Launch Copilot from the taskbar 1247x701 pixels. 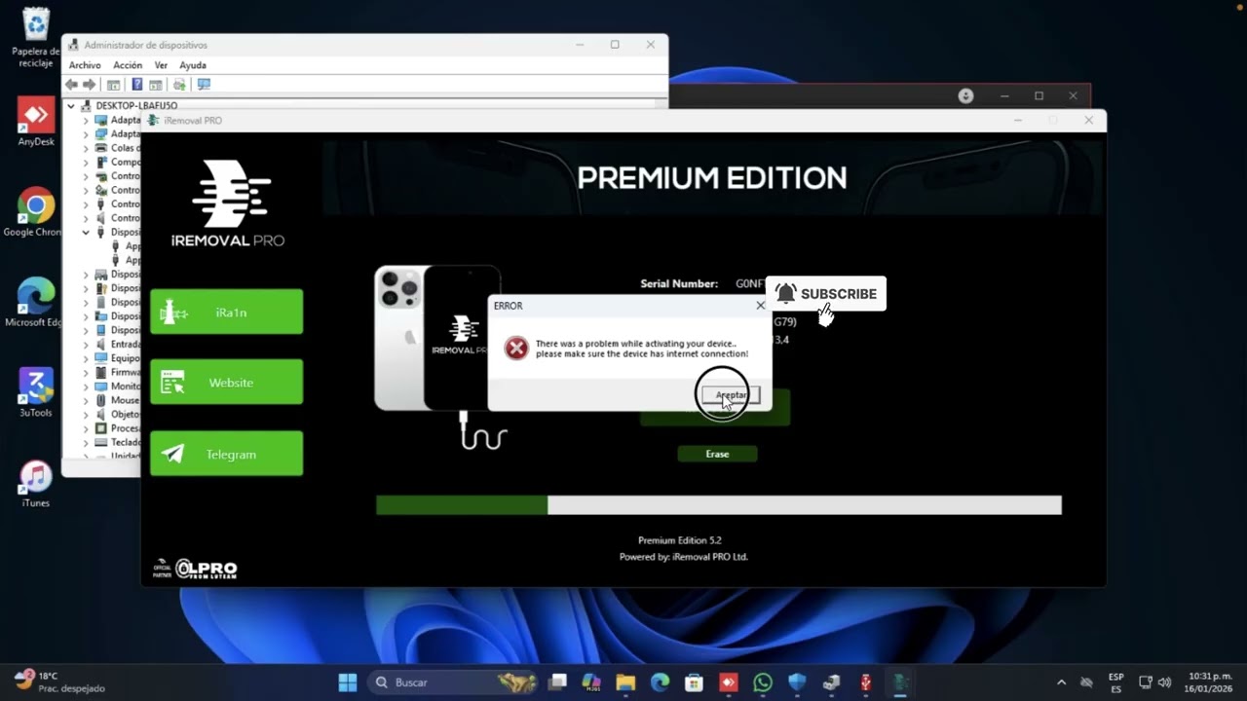coord(591,683)
